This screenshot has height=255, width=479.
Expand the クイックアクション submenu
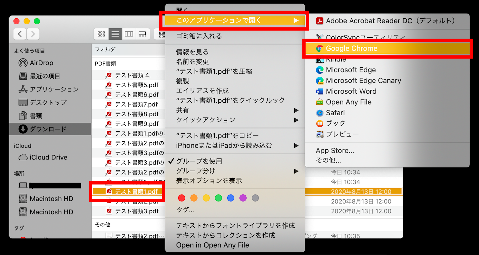click(235, 120)
